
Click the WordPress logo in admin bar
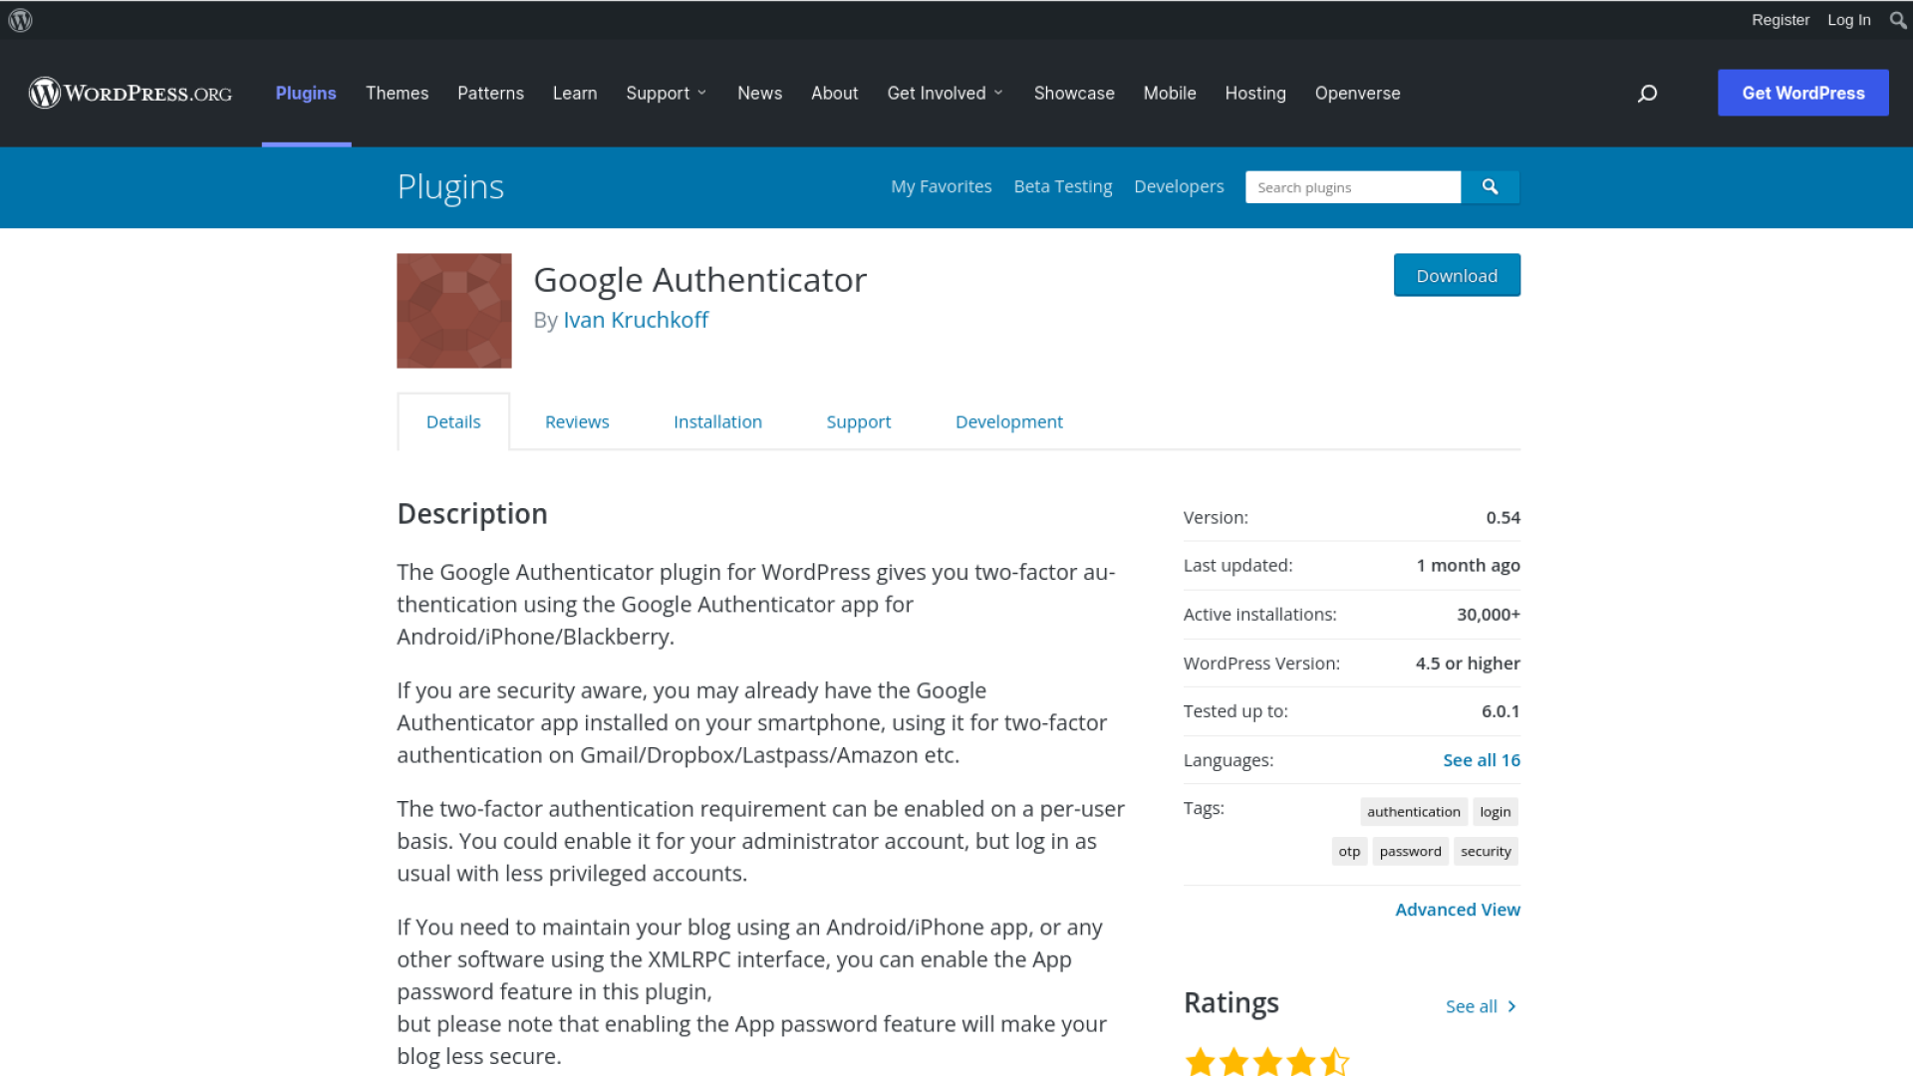coord(20,20)
